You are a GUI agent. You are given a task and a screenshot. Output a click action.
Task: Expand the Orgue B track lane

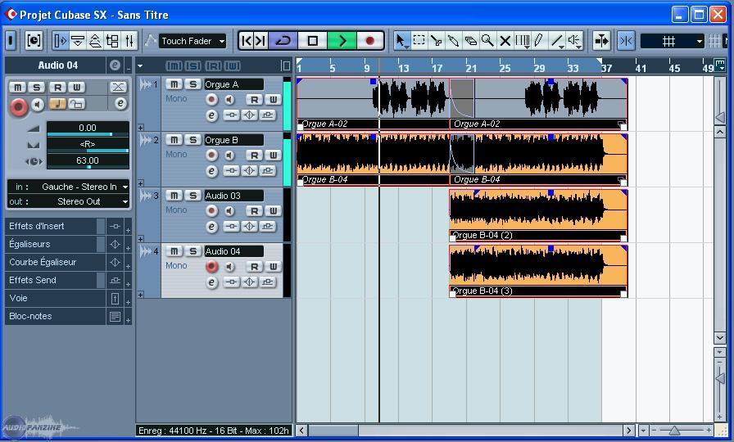pos(140,183)
